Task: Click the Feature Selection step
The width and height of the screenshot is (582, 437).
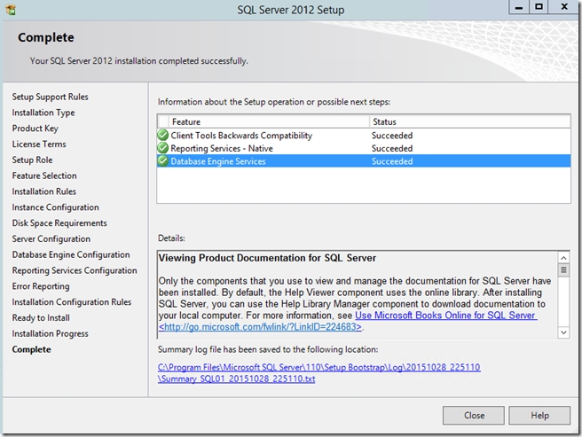Action: click(x=44, y=176)
